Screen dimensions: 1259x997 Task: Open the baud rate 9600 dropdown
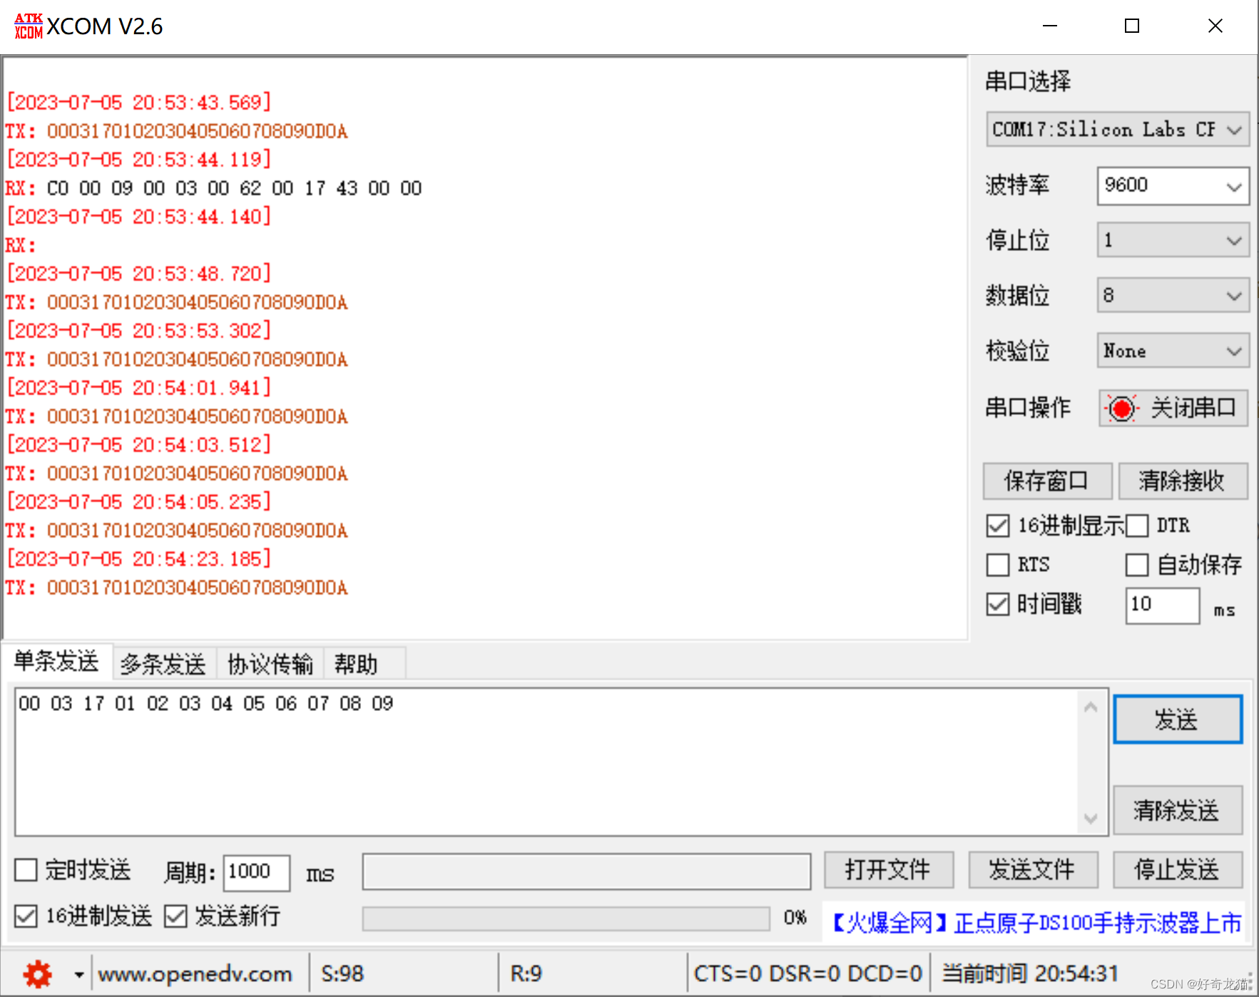(x=1173, y=186)
